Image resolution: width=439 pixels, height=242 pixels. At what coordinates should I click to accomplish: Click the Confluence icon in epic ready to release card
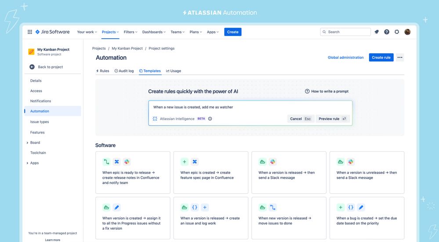pos(117,162)
